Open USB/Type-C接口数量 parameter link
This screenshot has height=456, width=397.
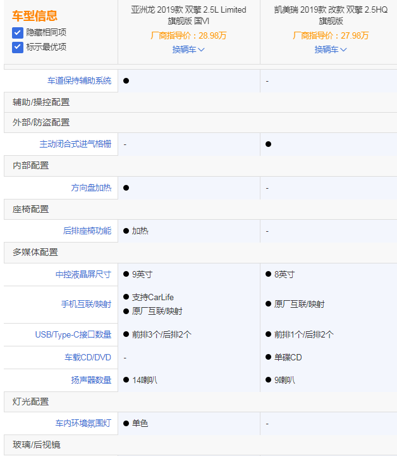pos(73,335)
